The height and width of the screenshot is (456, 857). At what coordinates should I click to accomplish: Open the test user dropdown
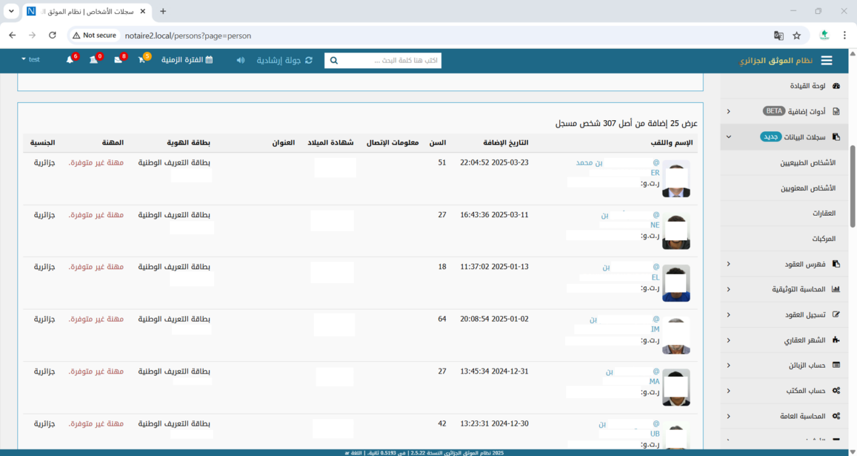click(x=30, y=59)
